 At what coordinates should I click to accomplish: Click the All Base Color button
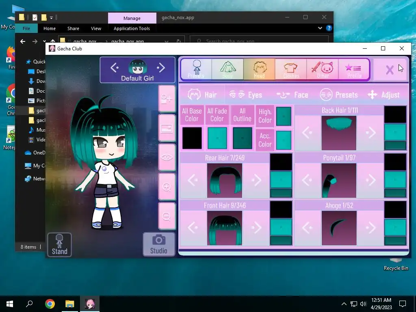pos(192,115)
